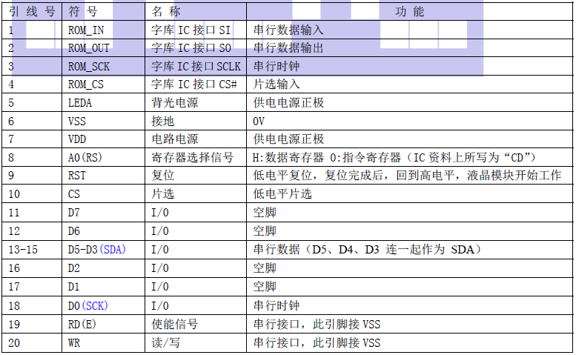Select the 符号 column header

click(x=83, y=12)
